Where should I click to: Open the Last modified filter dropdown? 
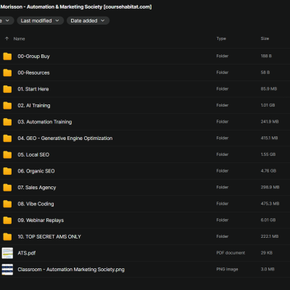[40, 21]
